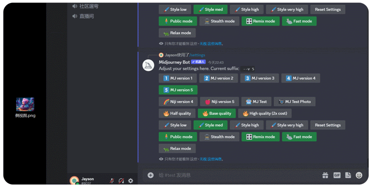Select MJ version 4 in lower message

301,78
